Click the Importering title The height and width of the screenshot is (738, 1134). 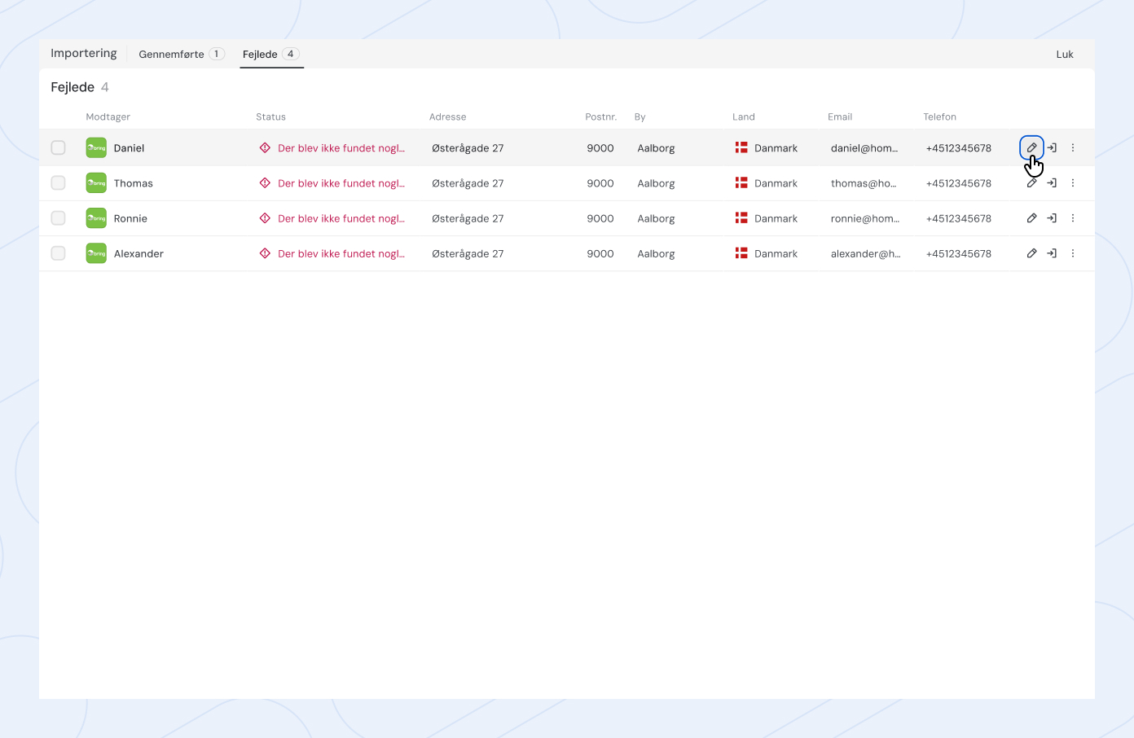pyautogui.click(x=84, y=53)
